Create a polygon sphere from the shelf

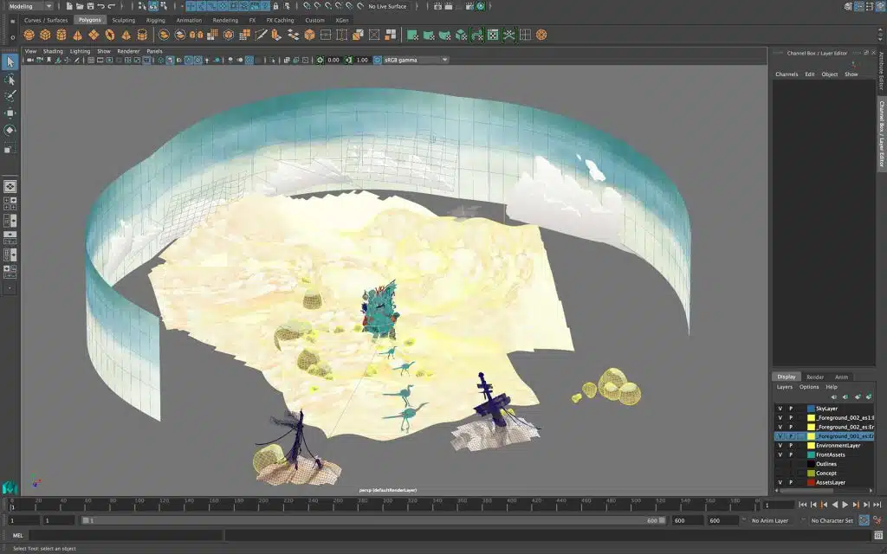coord(29,35)
